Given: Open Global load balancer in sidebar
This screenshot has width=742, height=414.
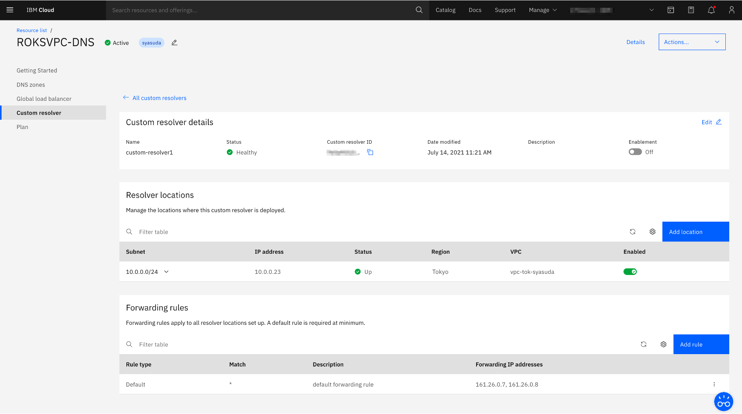Looking at the screenshot, I should tap(44, 99).
